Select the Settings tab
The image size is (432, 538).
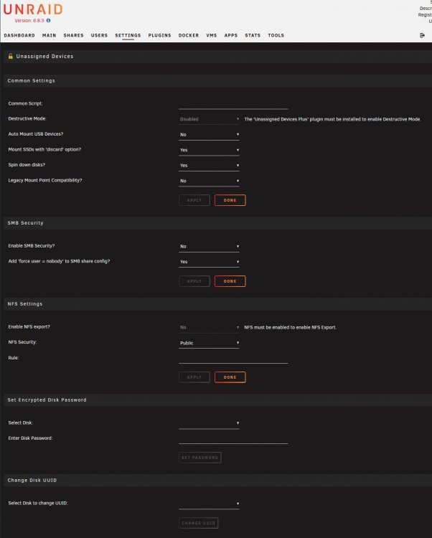coord(128,35)
